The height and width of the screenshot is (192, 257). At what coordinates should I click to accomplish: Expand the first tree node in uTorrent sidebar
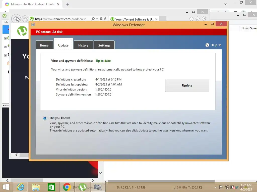pyautogui.click(x=5, y=38)
